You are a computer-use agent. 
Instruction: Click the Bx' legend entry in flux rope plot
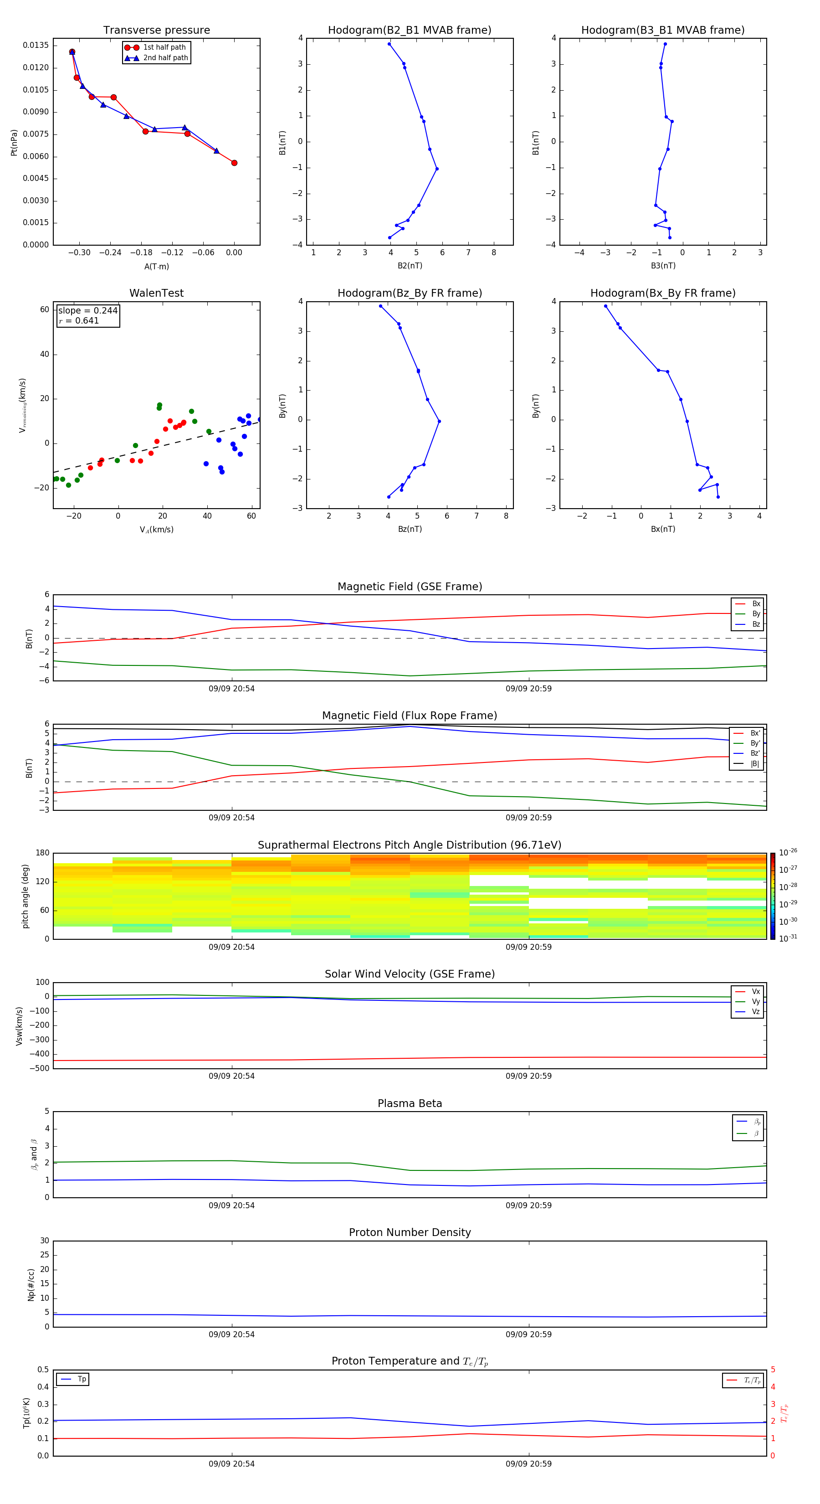pos(747,733)
